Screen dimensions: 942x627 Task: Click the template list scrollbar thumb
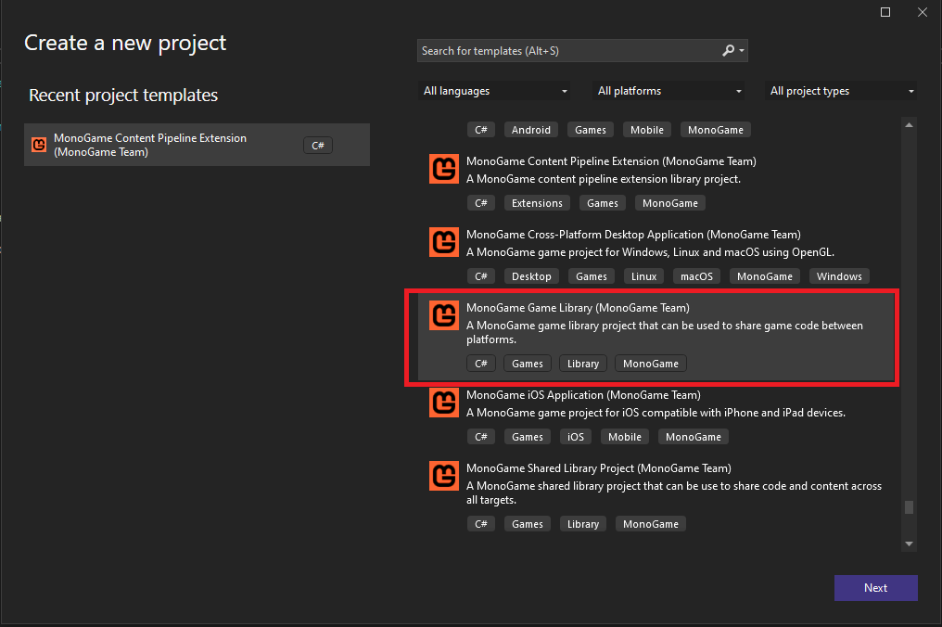pyautogui.click(x=909, y=507)
